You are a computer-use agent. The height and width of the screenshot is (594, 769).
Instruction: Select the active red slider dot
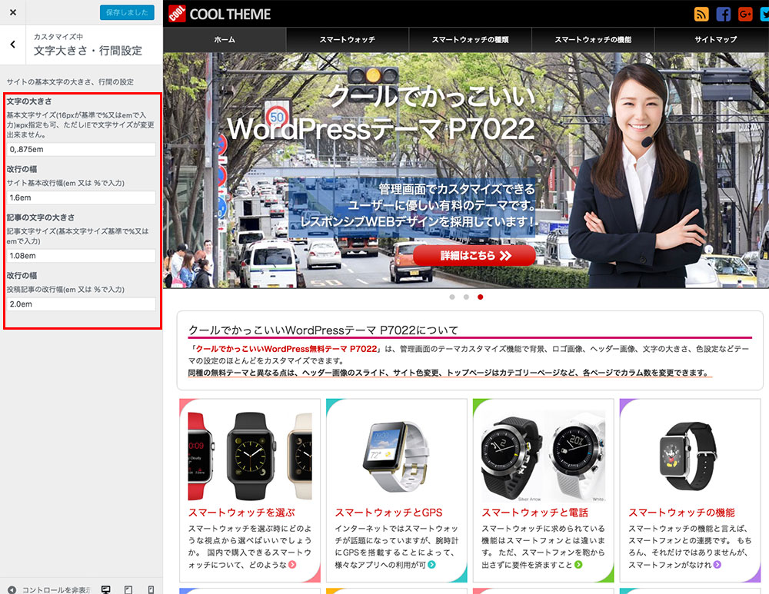pos(481,297)
